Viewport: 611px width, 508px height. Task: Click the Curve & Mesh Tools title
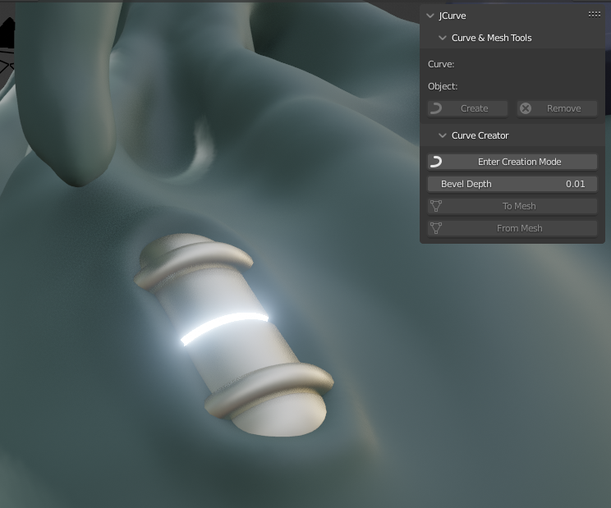pyautogui.click(x=491, y=38)
